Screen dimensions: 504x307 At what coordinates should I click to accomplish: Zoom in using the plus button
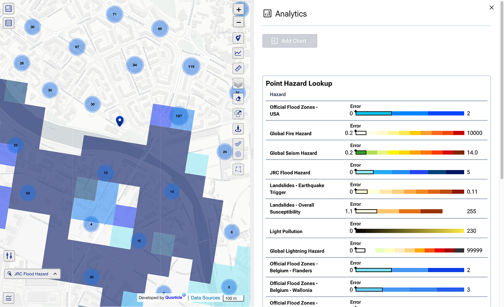click(238, 9)
